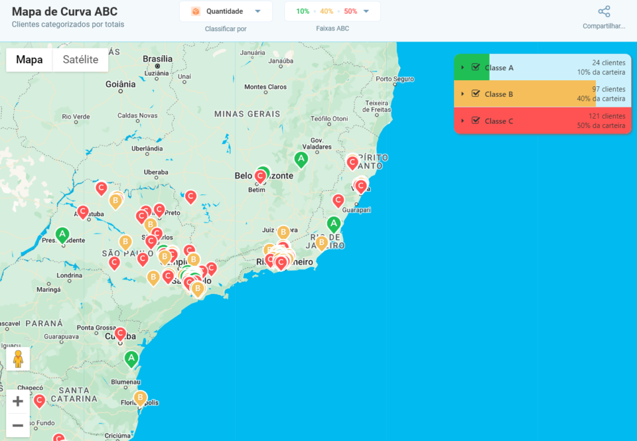Viewport: 637px width, 441px height.
Task: Select the green Class A marker near Belo Horizonte
Action: [302, 160]
